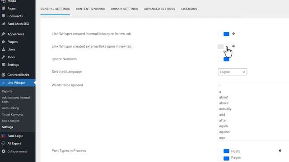Click the word 'after' in ignored words

point(223,120)
